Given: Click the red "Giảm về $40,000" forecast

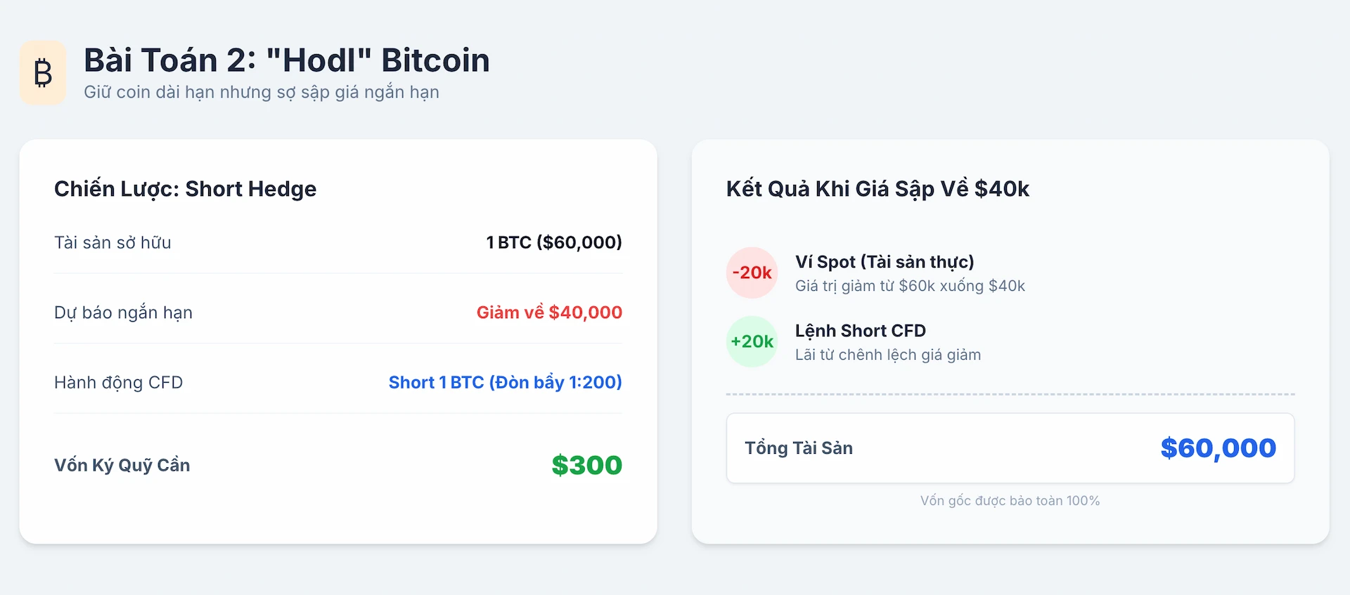Looking at the screenshot, I should tap(548, 313).
